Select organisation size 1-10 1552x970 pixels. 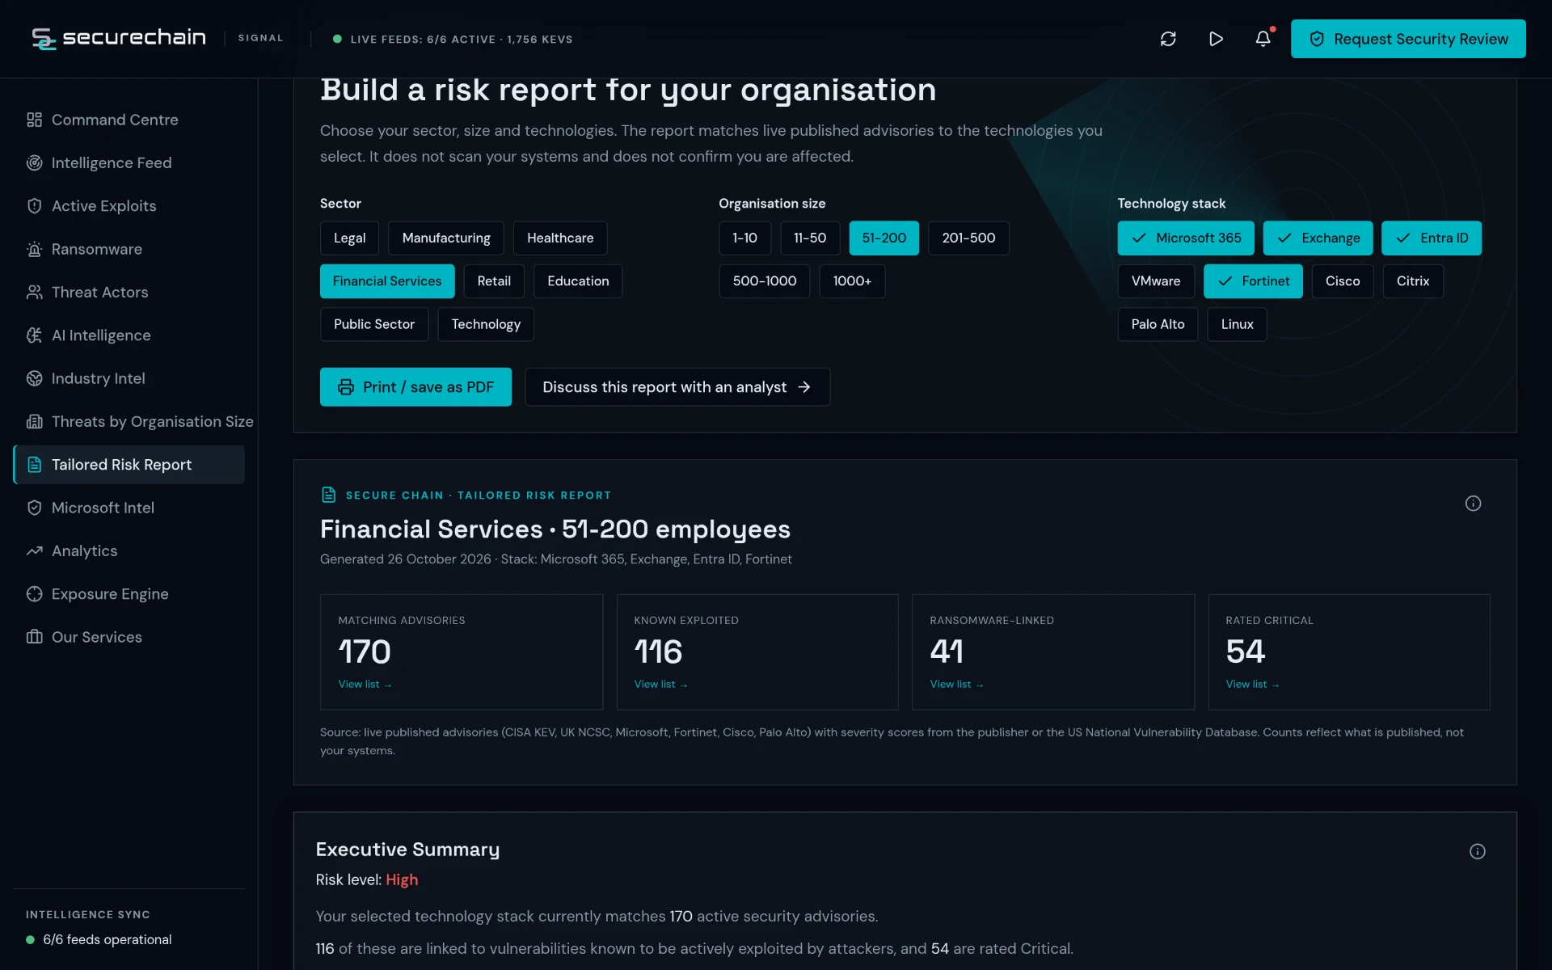pyautogui.click(x=744, y=238)
